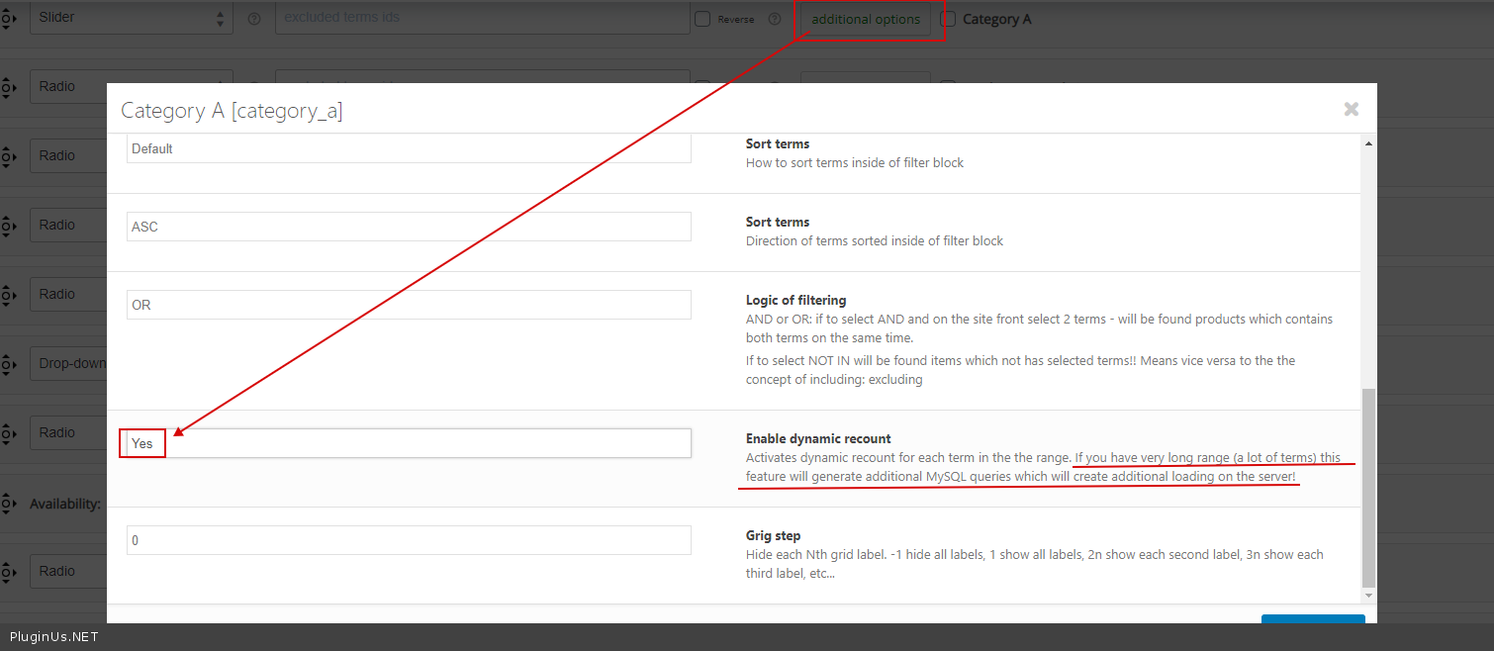Open Sort terms dropdown showing Default
Viewport: 1494px width, 651px height.
(409, 148)
